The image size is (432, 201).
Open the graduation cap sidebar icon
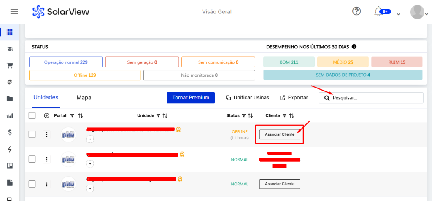point(10,49)
